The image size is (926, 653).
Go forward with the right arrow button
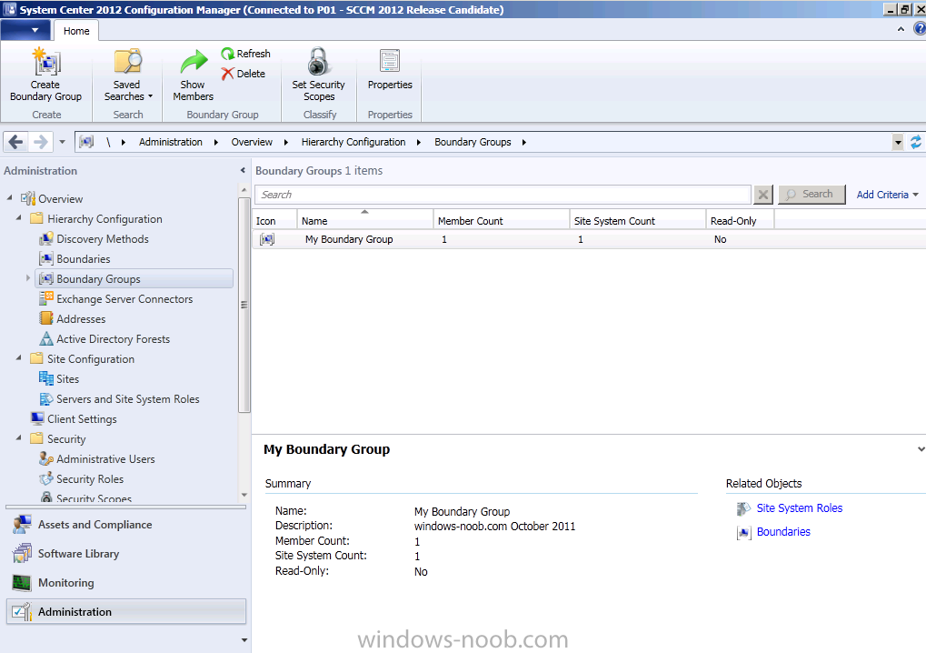(x=40, y=142)
